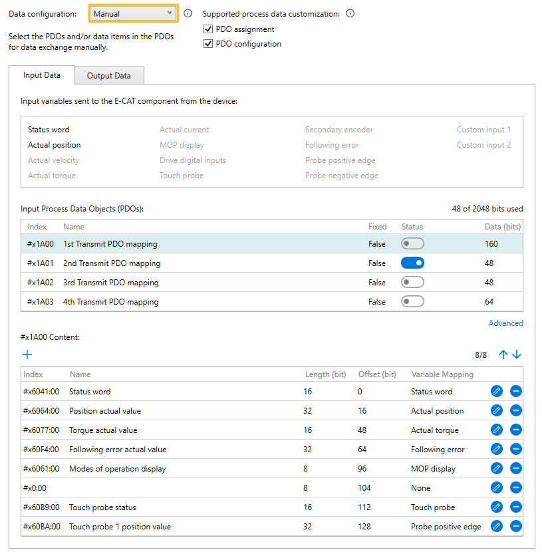Uncheck the PDO assignment checkbox
The image size is (542, 552).
pyautogui.click(x=208, y=29)
